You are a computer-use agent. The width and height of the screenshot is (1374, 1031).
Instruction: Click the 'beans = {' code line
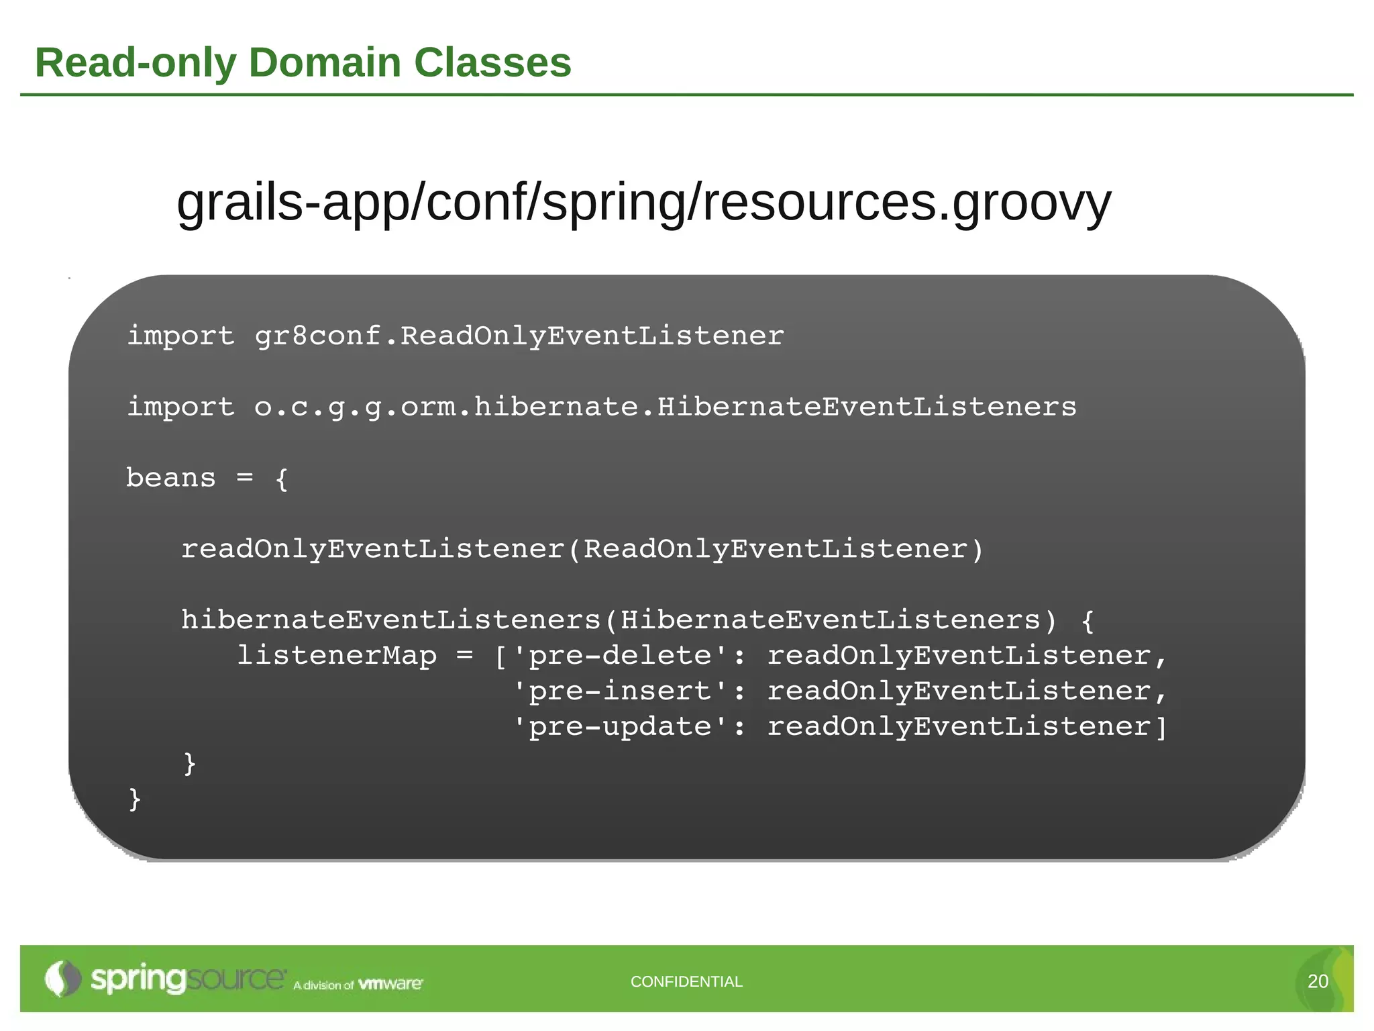(207, 479)
